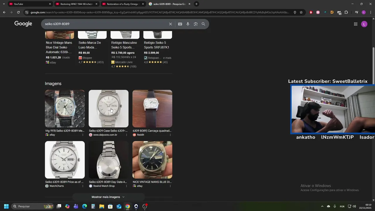Open the clock showing 00:10 22/11/2025

pos(365,206)
